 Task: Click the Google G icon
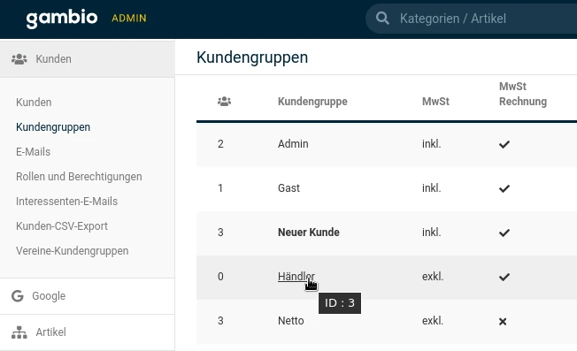tap(18, 296)
